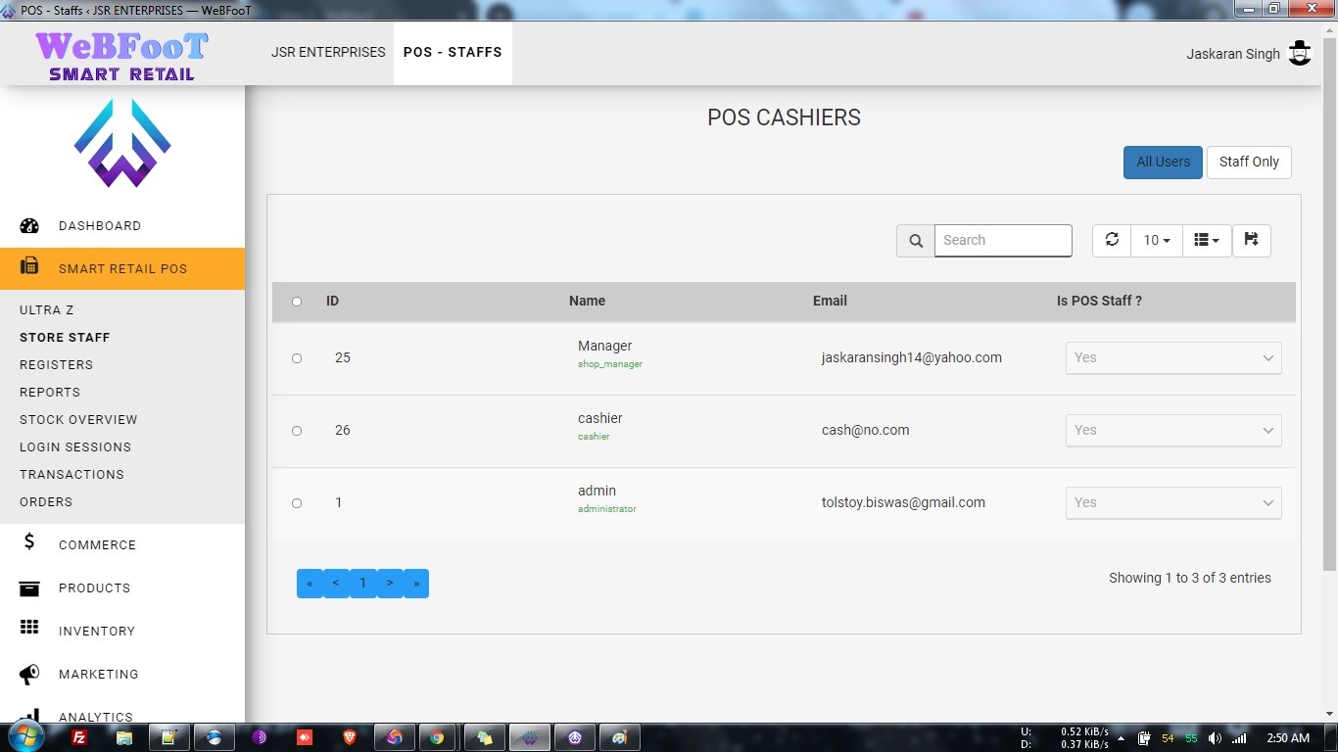This screenshot has width=1338, height=752.
Task: Switch to JSR ENTERPRISES tab
Action: (328, 52)
